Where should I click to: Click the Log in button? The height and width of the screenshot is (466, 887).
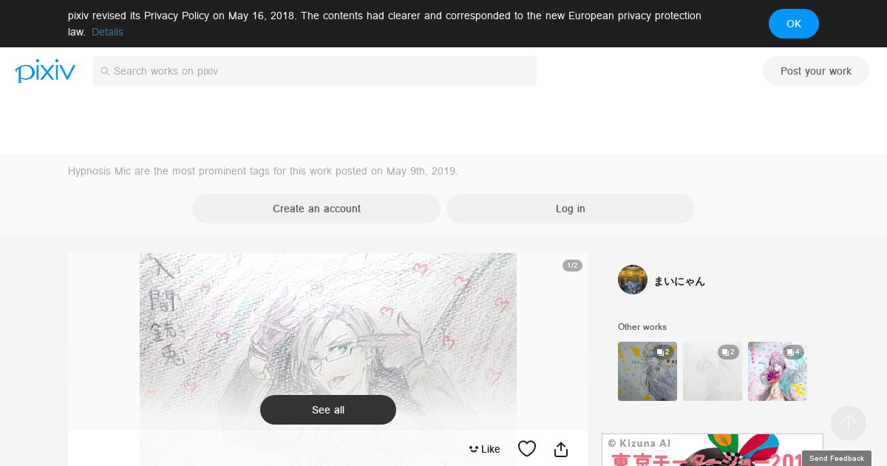pos(571,209)
